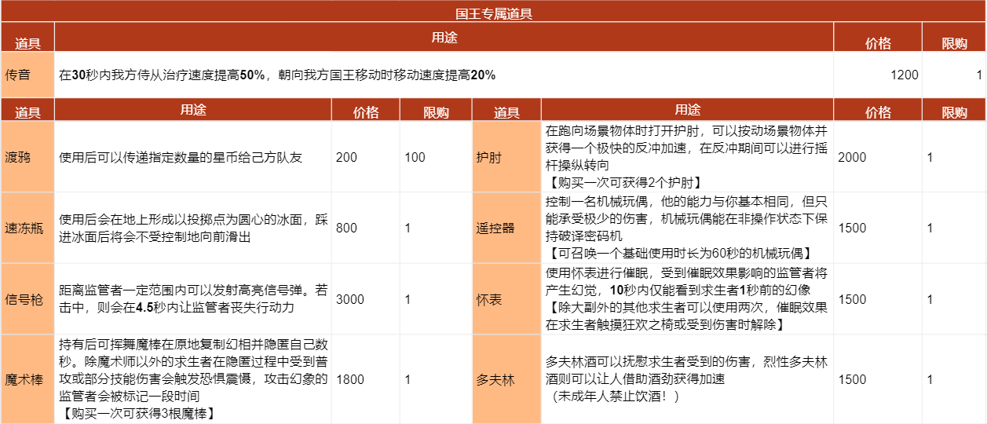Click the 多夫林 description about 多夫林酒
The height and width of the screenshot is (424, 987).
pyautogui.click(x=686, y=379)
